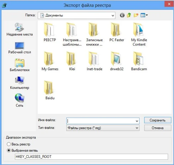Screen dimensions: 174x165
Task: Open the Тип файла dropdown
Action: coord(103,128)
